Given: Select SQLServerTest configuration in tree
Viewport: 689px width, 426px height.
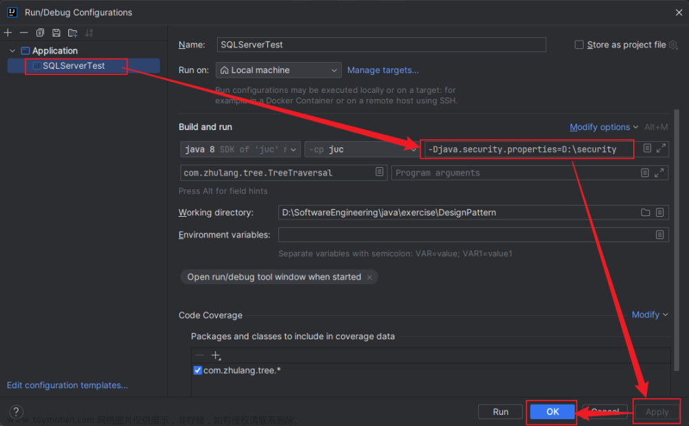Looking at the screenshot, I should pos(83,66).
